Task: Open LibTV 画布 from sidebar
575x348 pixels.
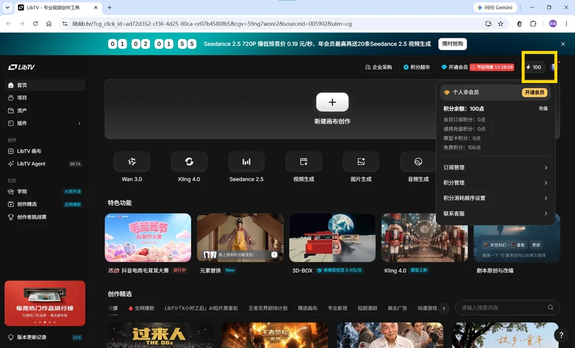Action: click(45, 151)
